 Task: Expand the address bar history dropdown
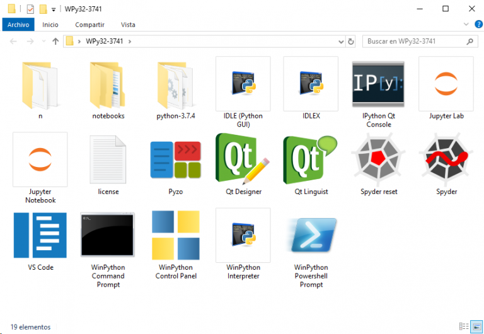pyautogui.click(x=341, y=42)
